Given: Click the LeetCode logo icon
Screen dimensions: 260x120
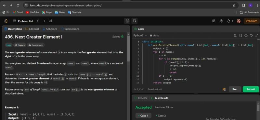Looking at the screenshot, I should [6, 21].
